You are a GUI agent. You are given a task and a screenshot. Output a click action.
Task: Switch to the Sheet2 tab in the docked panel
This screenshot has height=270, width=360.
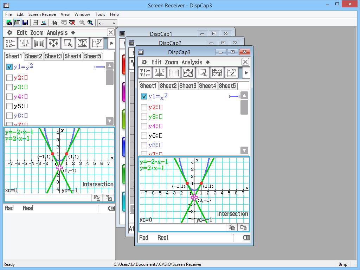click(33, 56)
